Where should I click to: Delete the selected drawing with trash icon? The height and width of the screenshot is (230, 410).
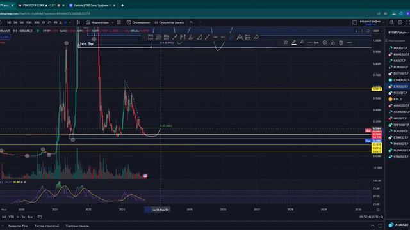[x=341, y=43]
